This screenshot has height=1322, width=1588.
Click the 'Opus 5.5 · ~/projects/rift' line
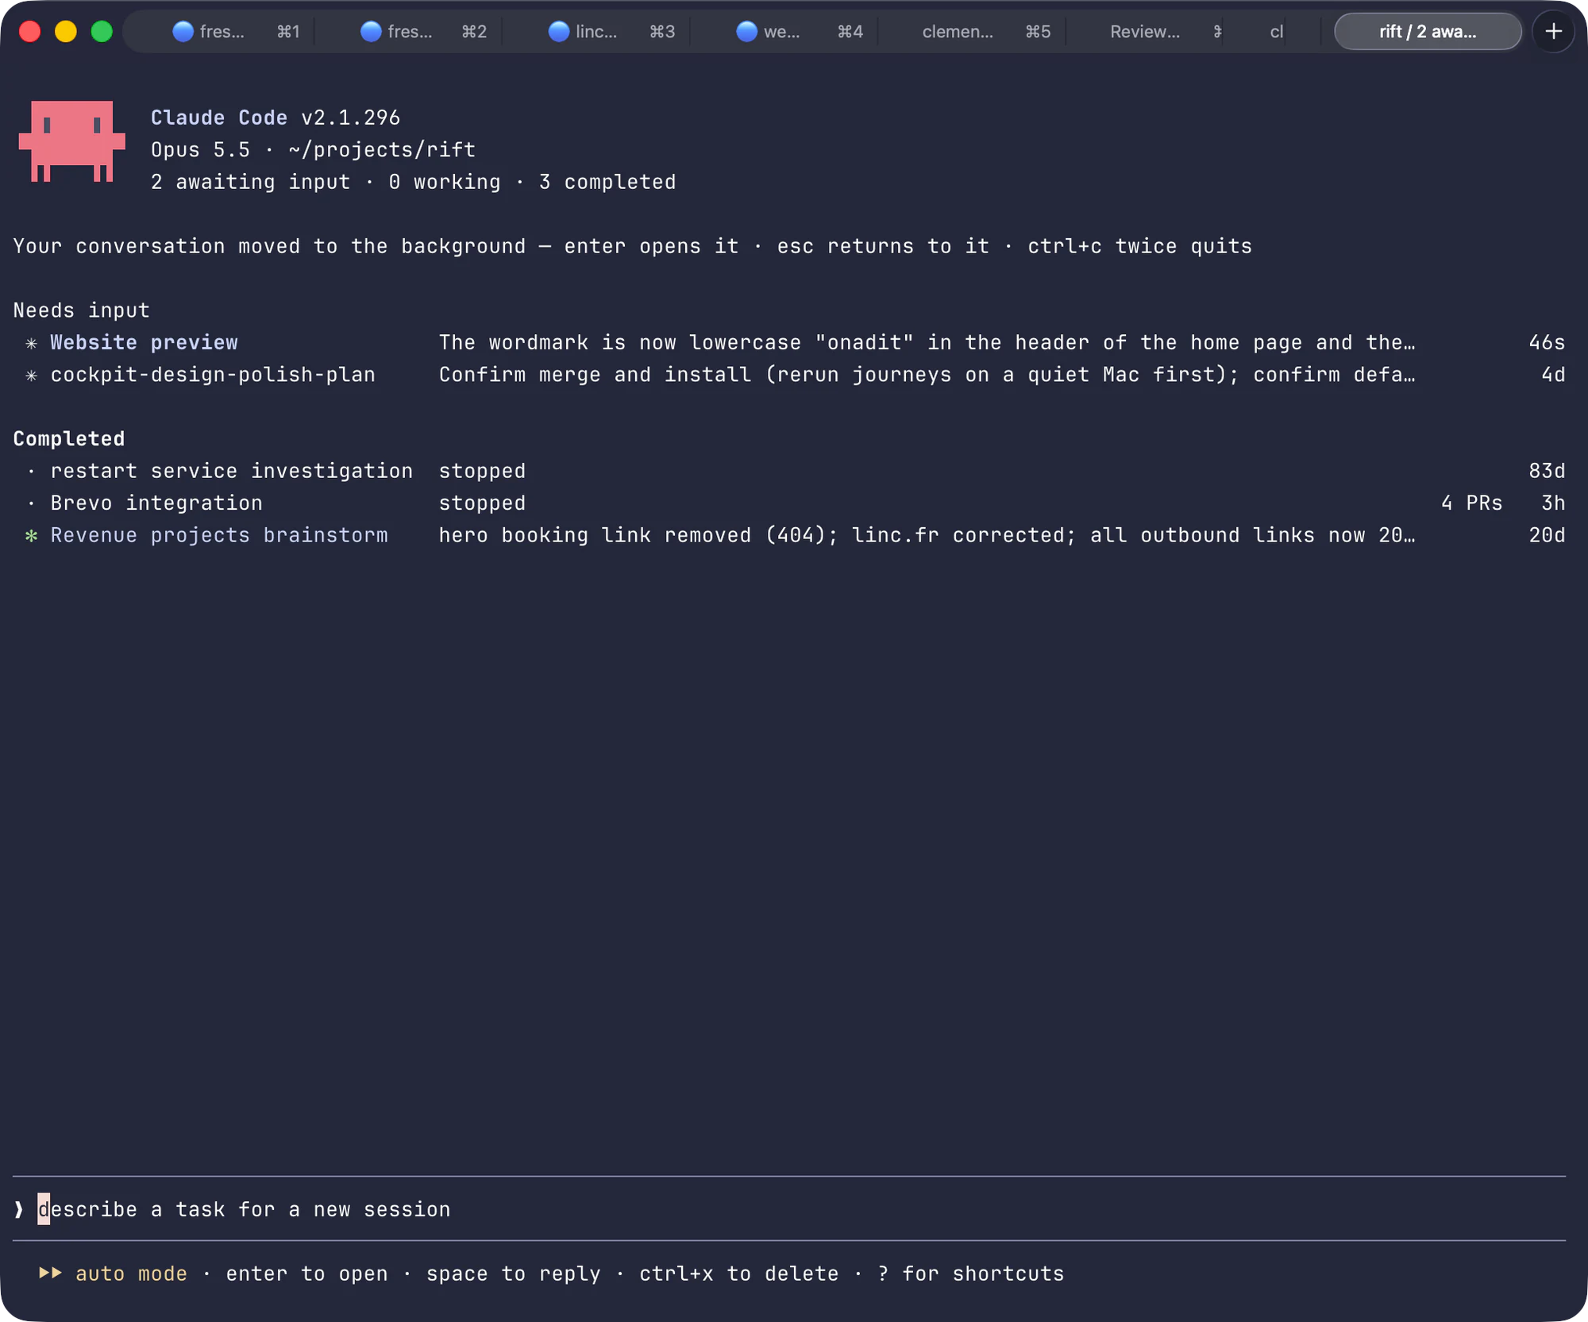[313, 150]
